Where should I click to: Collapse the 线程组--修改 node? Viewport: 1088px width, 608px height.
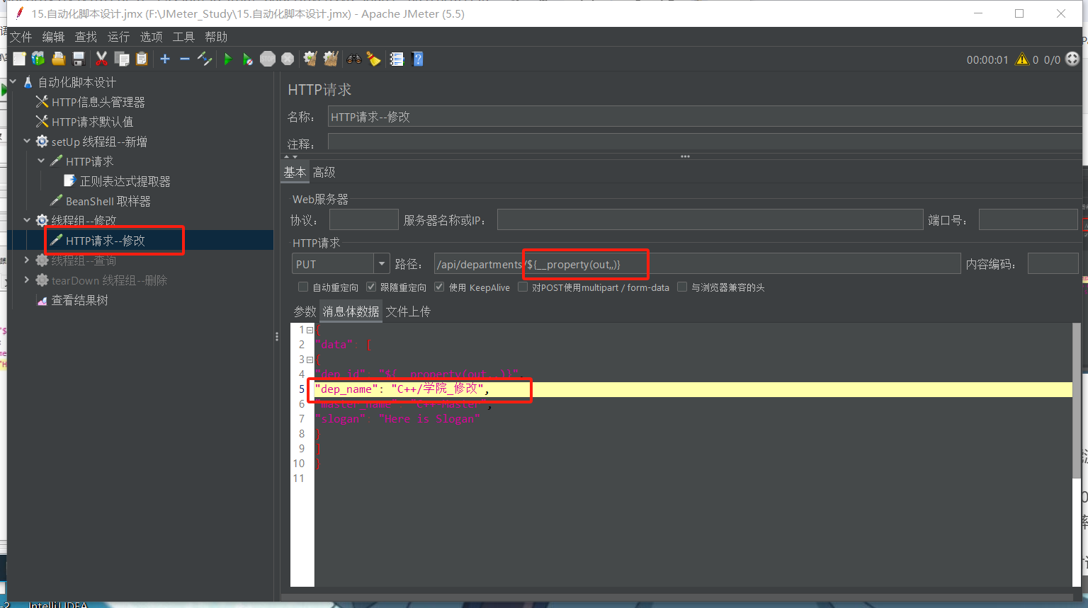coord(27,221)
